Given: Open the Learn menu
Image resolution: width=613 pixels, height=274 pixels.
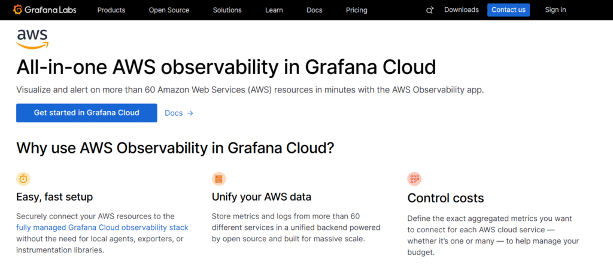Looking at the screenshot, I should 274,10.
